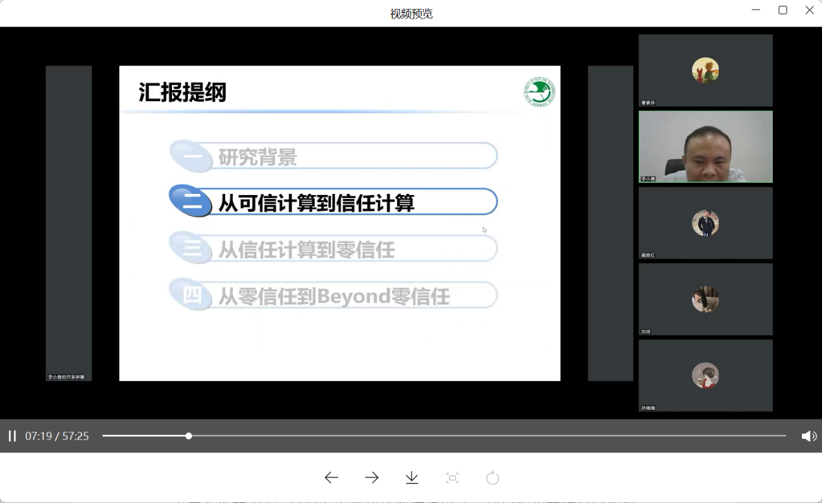Screen dimensions: 822x503
Task: Click the 从零信任到Beyond零信任 outline item
Action: click(333, 296)
